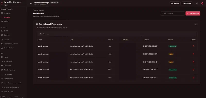Click the Registered Bouncers heading
Viewport: 206px width, 98px height.
[50, 24]
